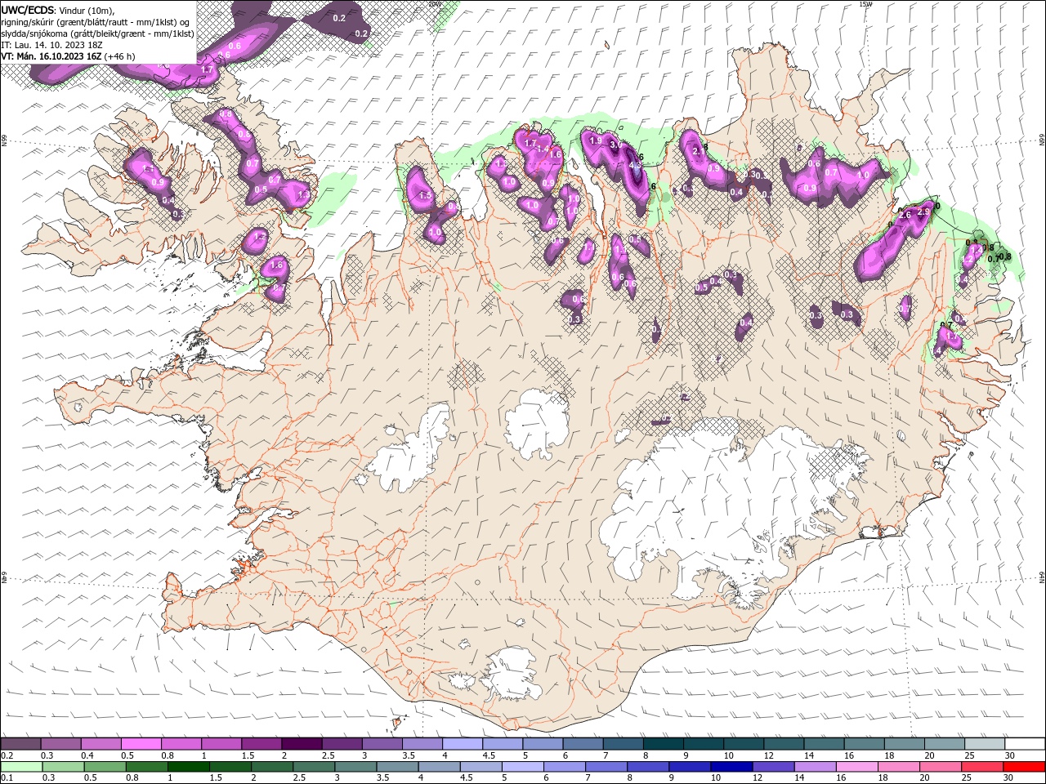Click the "1.9" precipitation value on the map
Viewport: 1046px width, 784px height.
pyautogui.click(x=596, y=140)
